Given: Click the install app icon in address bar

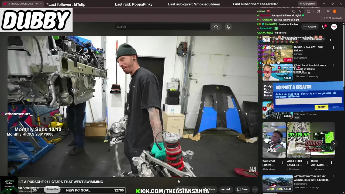Looking at the screenshot, I should [294, 11].
